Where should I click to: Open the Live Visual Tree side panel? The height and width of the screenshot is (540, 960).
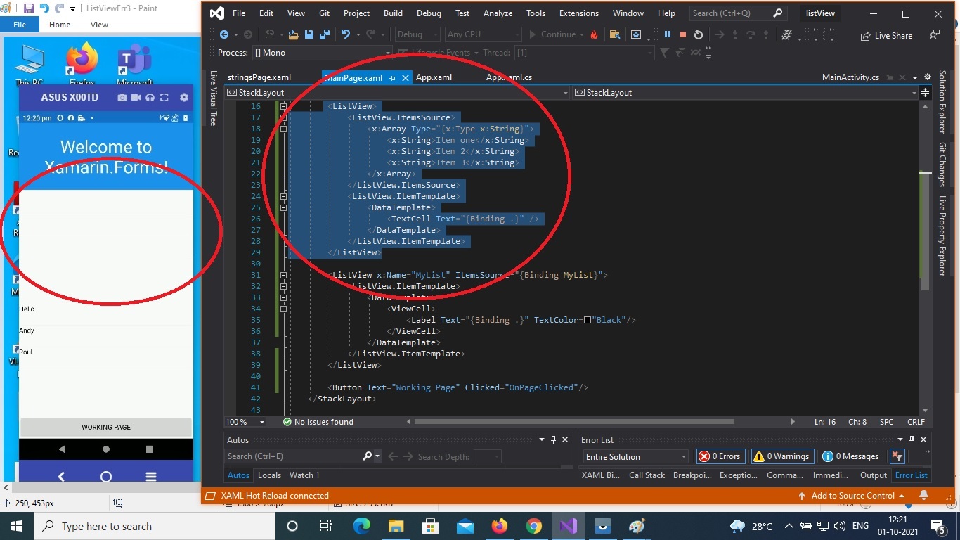coord(214,98)
